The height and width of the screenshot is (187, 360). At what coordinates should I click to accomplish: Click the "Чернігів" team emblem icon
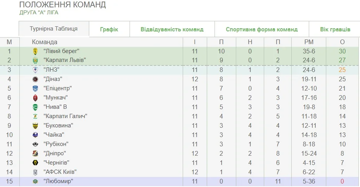(x=35, y=163)
